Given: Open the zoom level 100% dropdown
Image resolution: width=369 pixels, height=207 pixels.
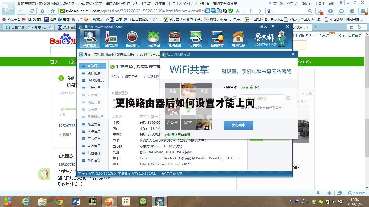Looking at the screenshot, I should [x=364, y=193].
